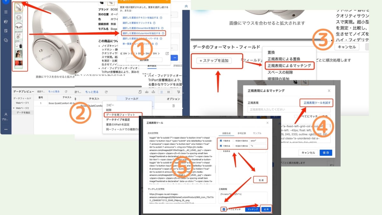Toggle the で終わる checkbox
The image size is (382, 215).
(221, 146)
